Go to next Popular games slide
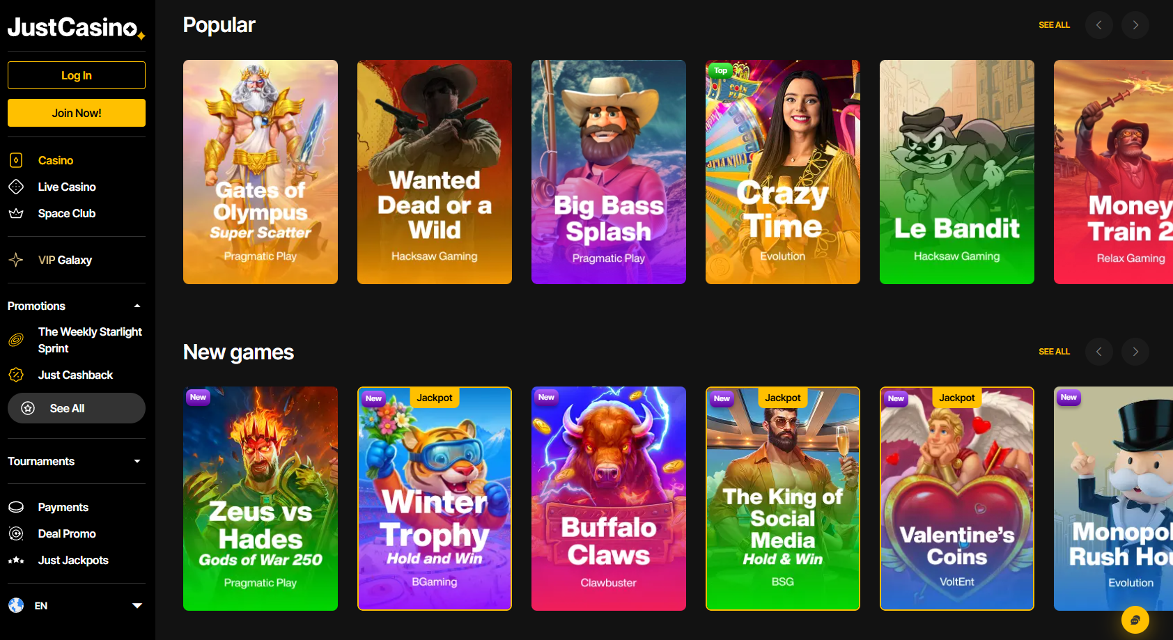 1135,25
